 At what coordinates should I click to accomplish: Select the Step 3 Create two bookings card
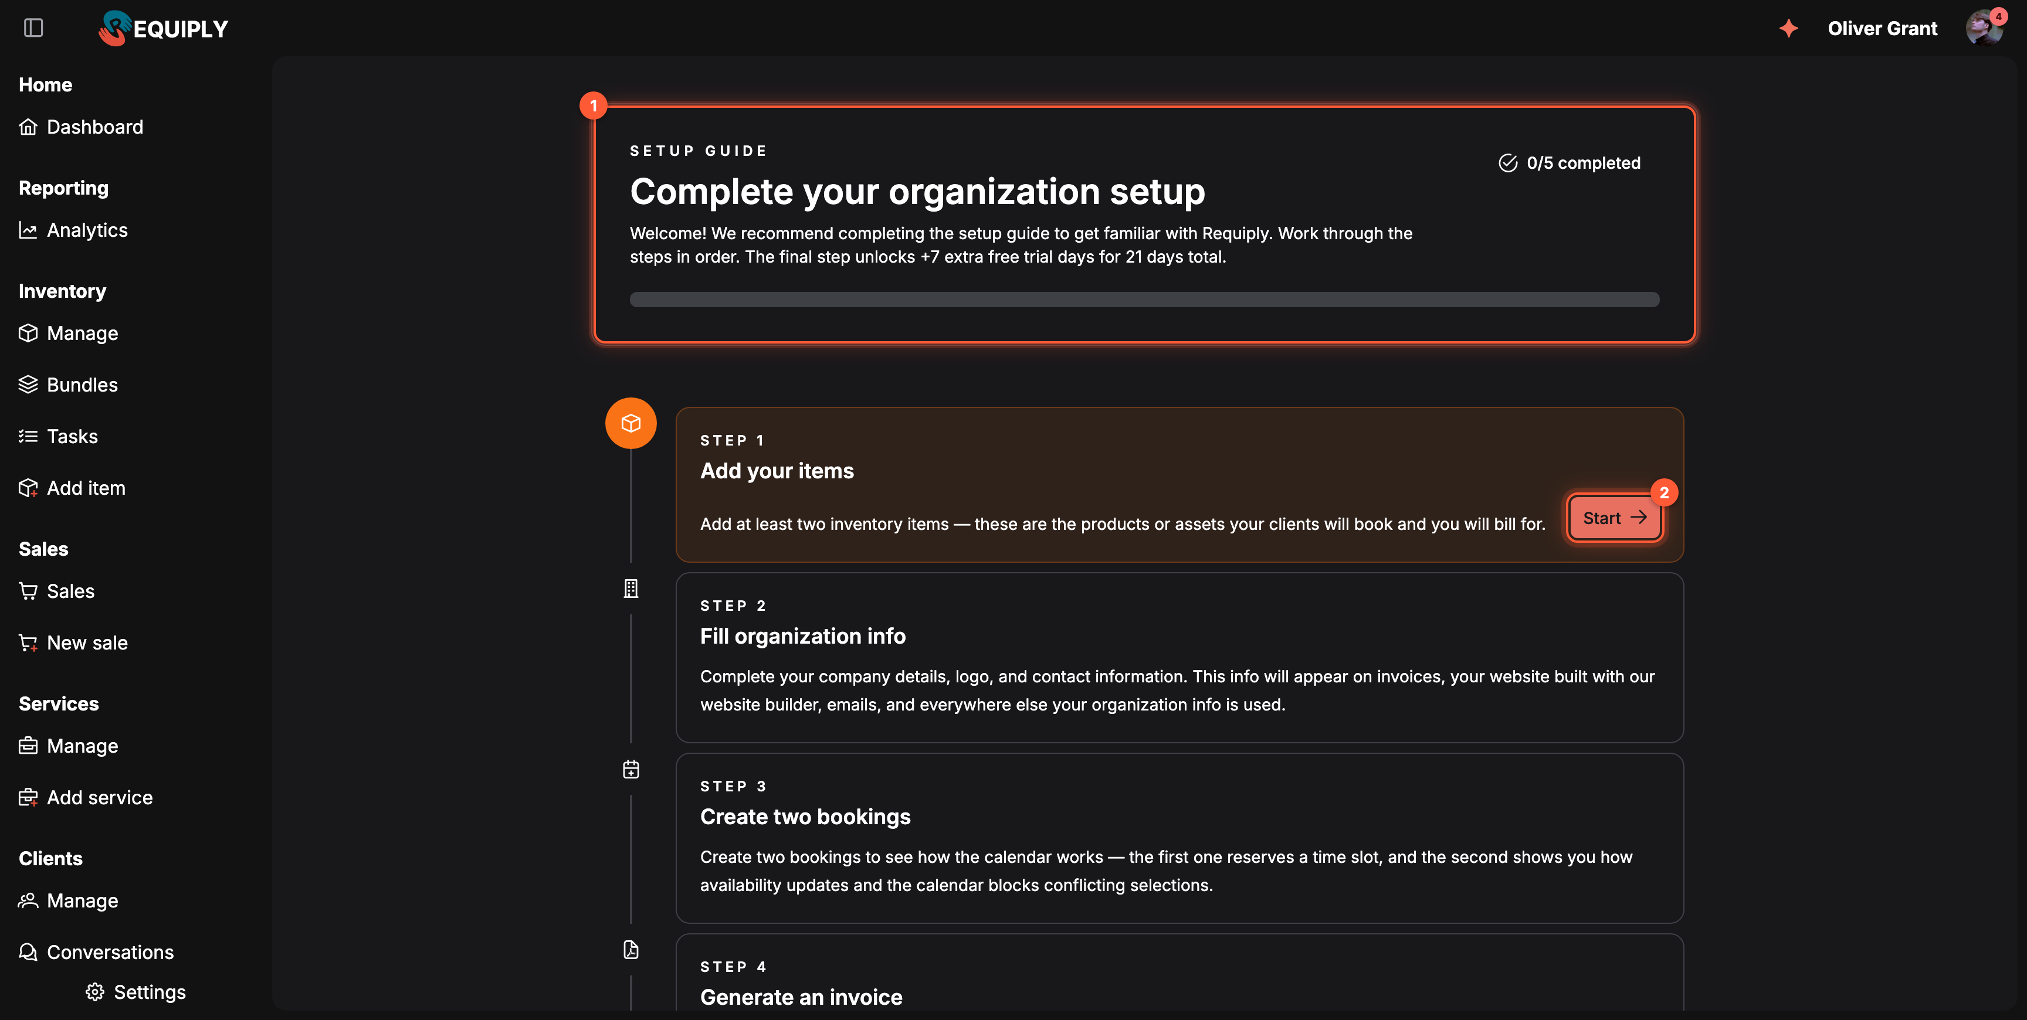1179,838
